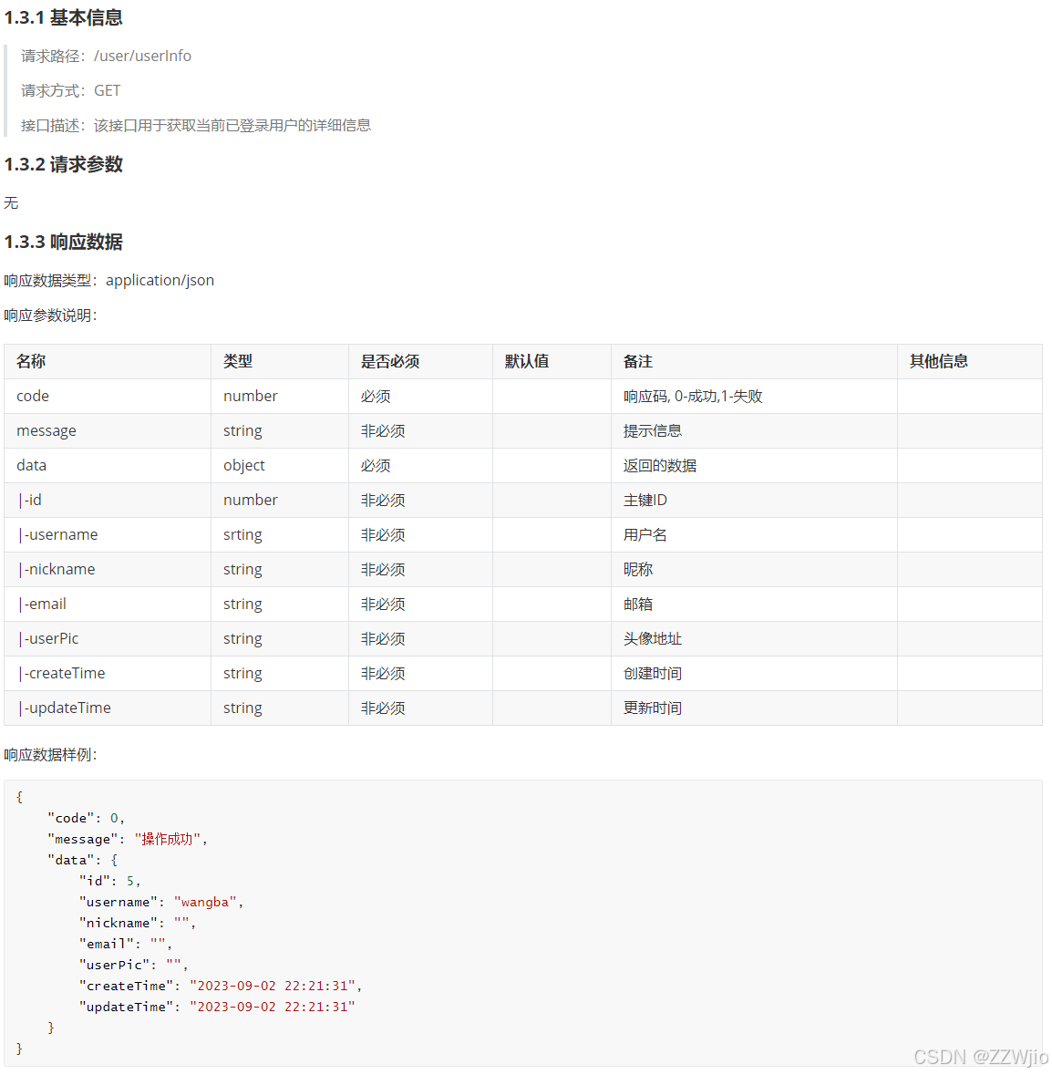The image size is (1052, 1075).
Task: Click the heading "1.3.2 请求参数"
Action: 64,164
